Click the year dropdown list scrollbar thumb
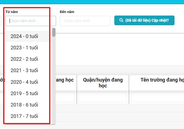This screenshot has width=184, height=129. click(x=54, y=32)
